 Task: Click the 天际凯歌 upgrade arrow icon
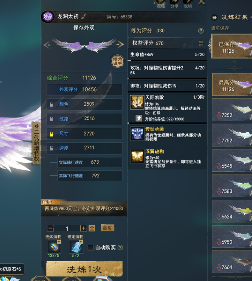[x=139, y=118]
